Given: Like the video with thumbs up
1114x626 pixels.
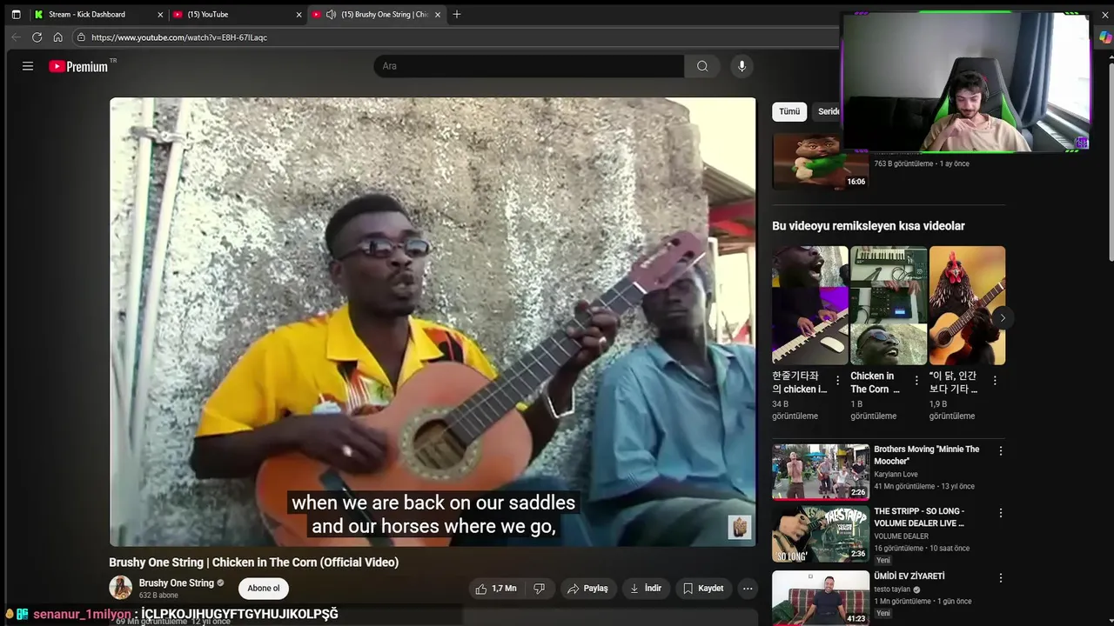Looking at the screenshot, I should [495, 589].
